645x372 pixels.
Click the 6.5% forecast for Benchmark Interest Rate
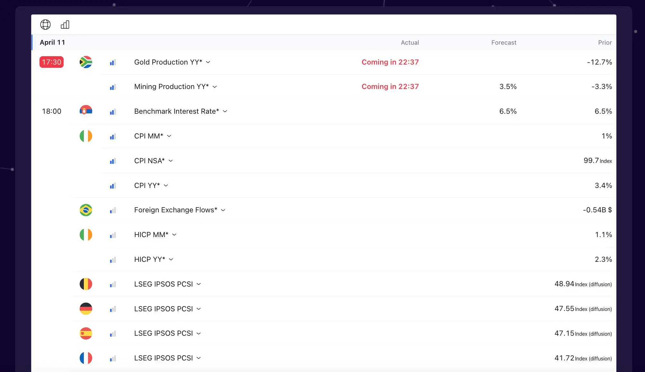508,111
